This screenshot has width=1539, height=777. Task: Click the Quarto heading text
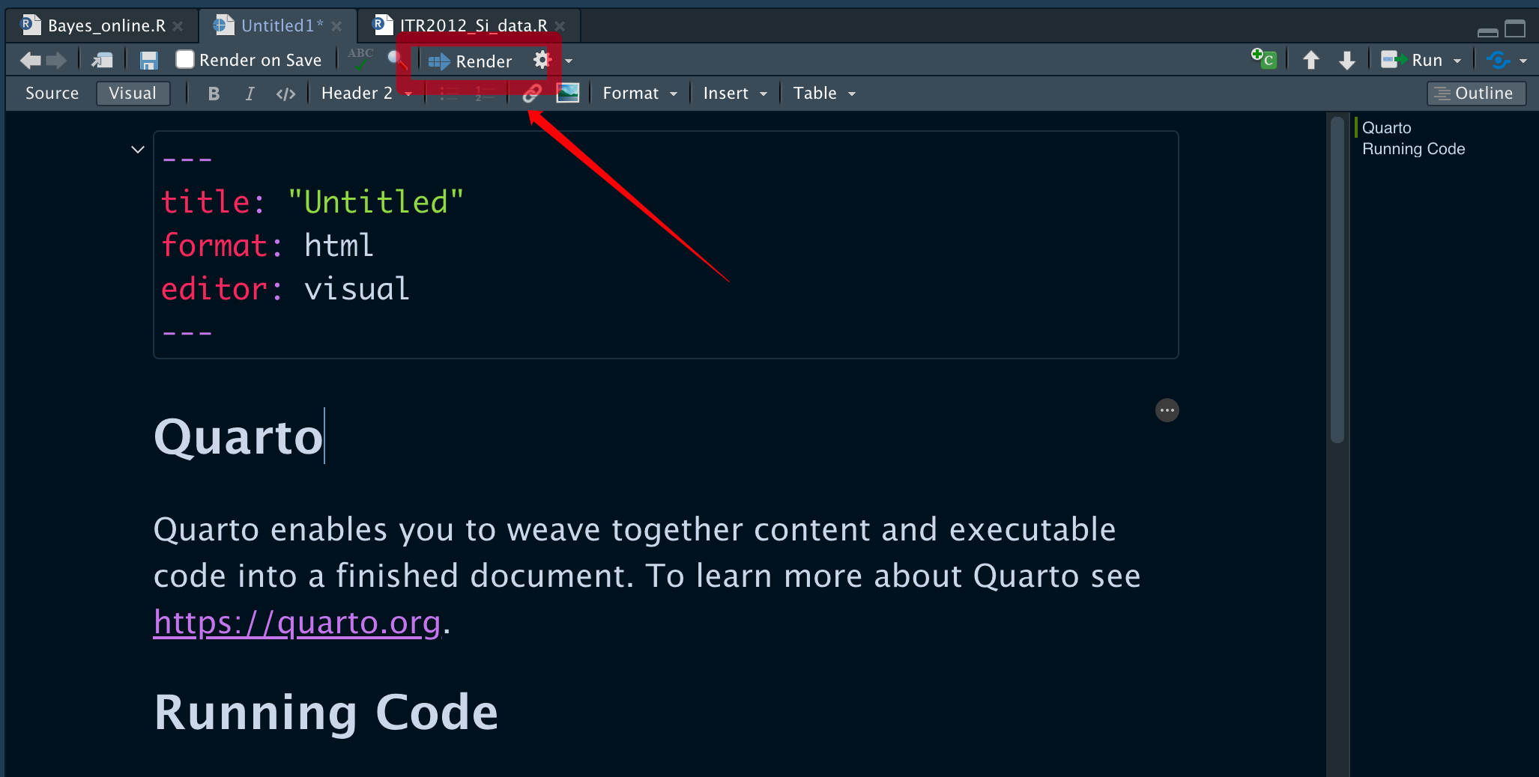click(x=238, y=436)
